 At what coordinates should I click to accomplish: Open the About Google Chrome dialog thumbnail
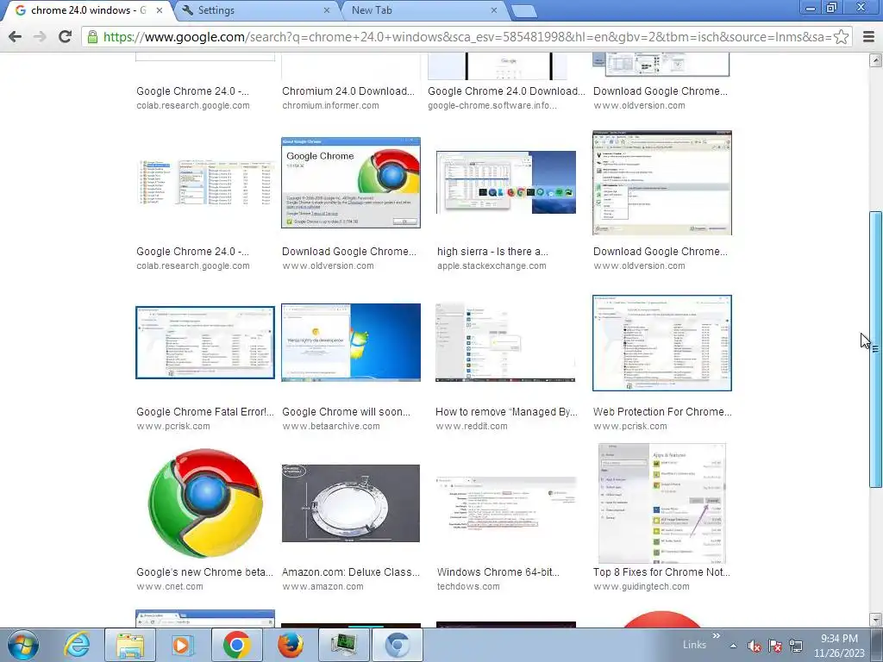coord(351,183)
